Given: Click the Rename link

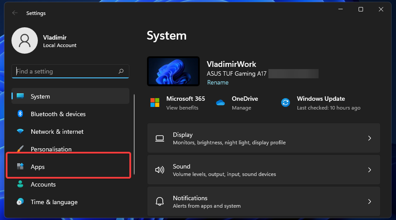Looking at the screenshot, I should coord(218,82).
